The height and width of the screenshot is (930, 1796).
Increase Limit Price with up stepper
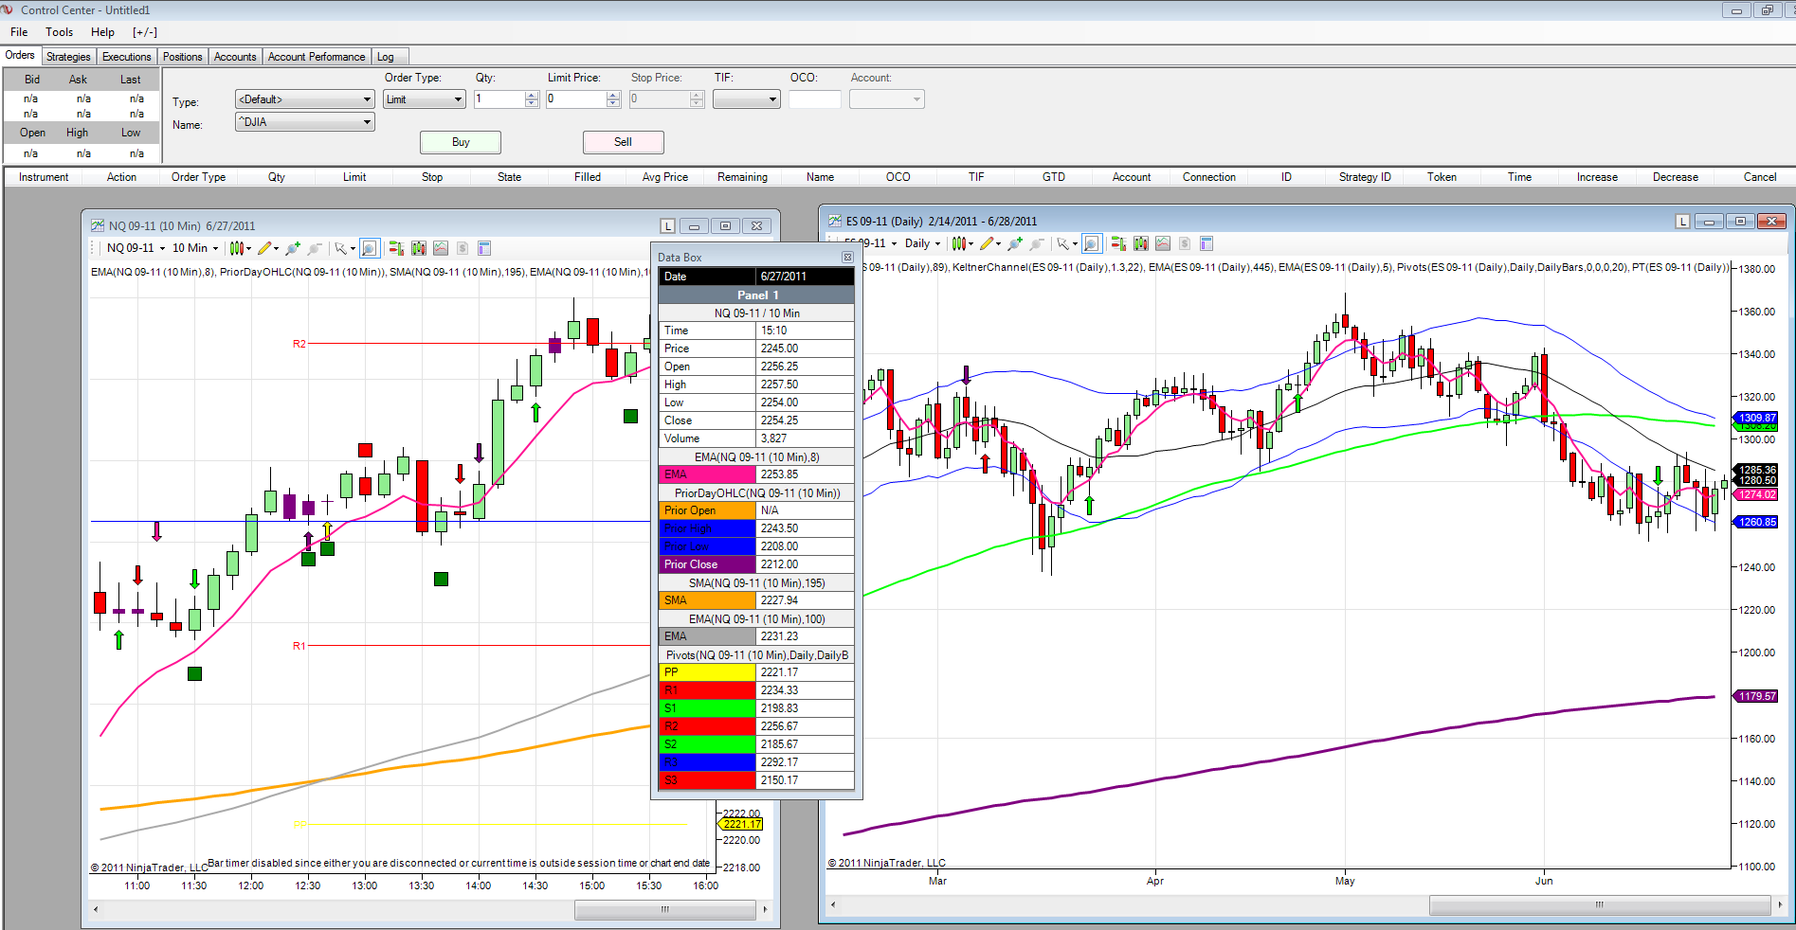pyautogui.click(x=613, y=95)
